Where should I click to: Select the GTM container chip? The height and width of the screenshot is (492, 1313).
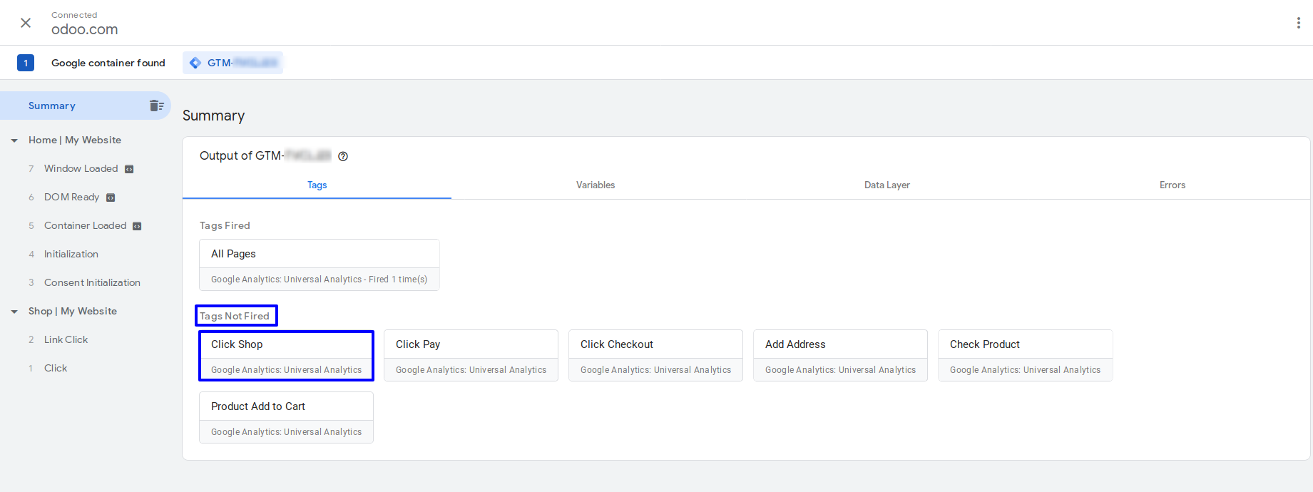pyautogui.click(x=233, y=63)
